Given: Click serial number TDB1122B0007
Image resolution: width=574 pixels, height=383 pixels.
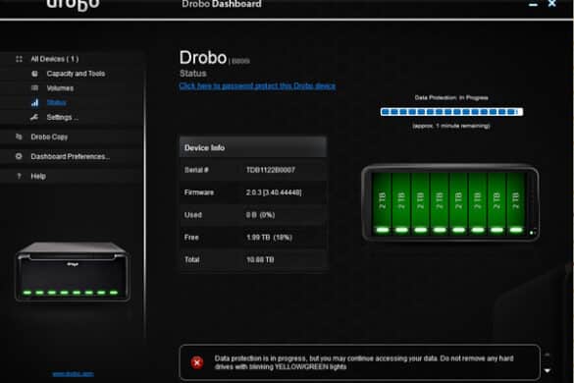Looking at the screenshot, I should pyautogui.click(x=271, y=170).
